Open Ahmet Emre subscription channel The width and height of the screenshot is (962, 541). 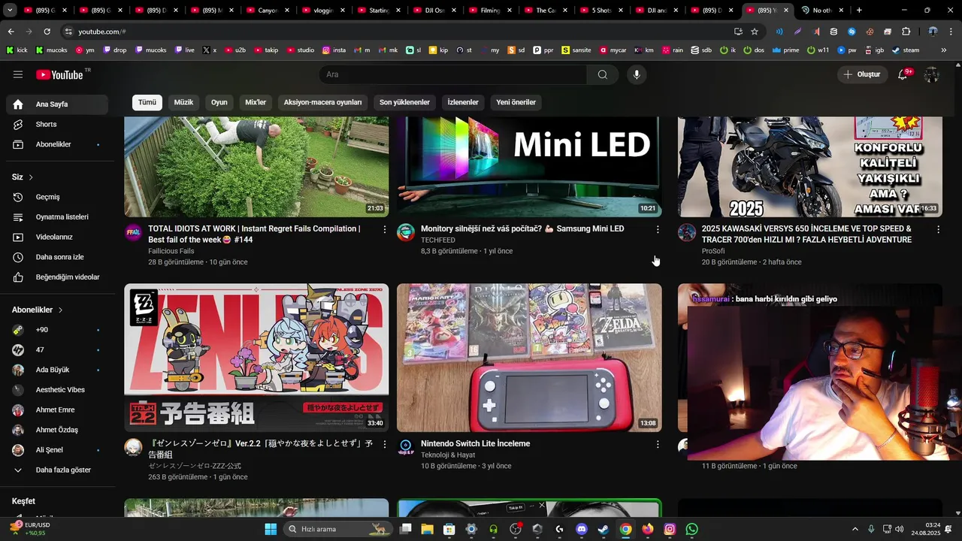pos(57,410)
